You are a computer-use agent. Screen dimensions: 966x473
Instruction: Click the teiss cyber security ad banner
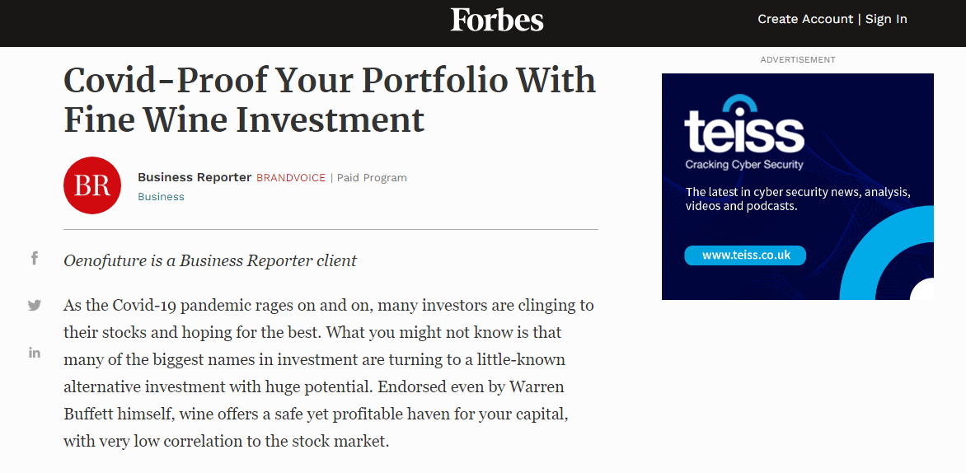pyautogui.click(x=798, y=186)
